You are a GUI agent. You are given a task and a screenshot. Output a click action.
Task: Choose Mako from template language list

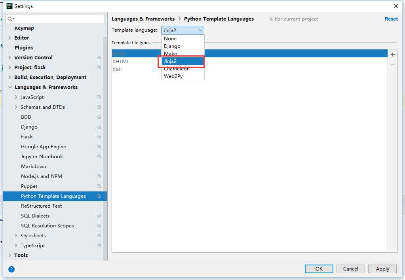point(183,54)
